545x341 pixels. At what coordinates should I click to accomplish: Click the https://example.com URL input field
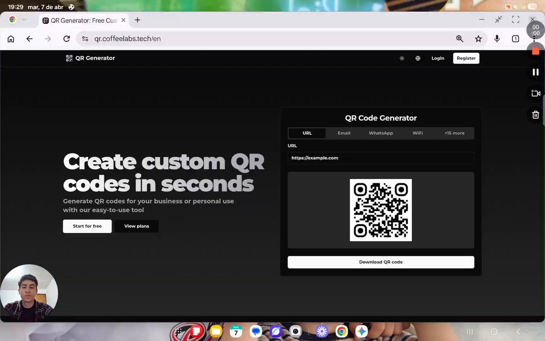(381, 158)
